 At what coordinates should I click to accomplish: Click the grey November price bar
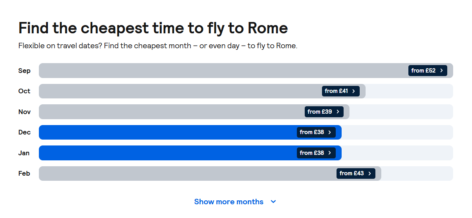click(194, 112)
